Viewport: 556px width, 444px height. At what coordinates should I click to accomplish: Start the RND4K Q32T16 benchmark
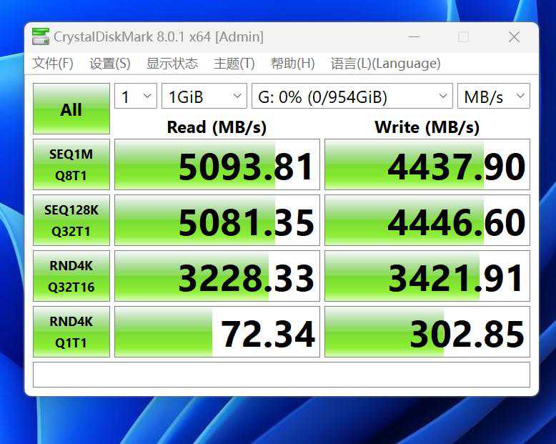(71, 276)
